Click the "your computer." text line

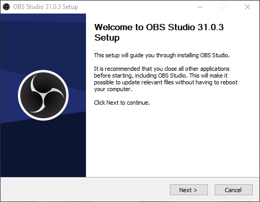(x=113, y=89)
